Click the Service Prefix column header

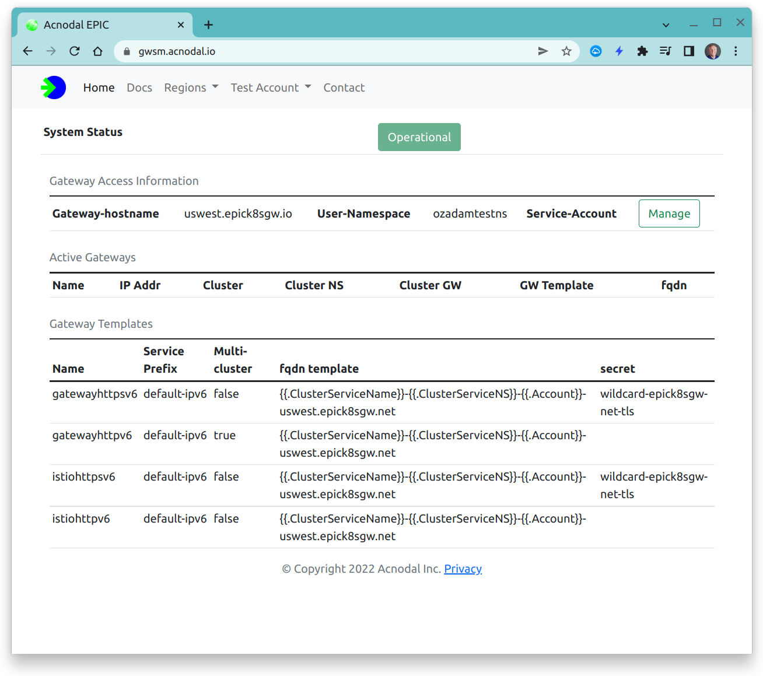click(164, 360)
